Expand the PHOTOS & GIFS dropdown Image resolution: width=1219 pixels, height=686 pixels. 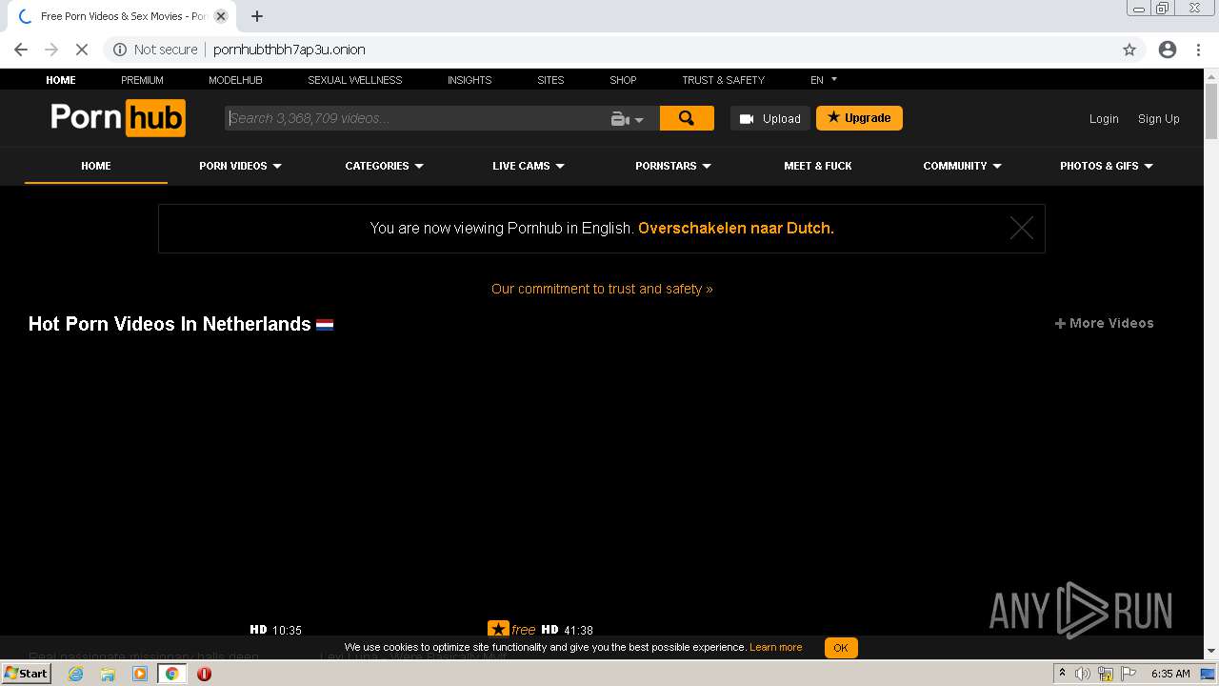[1107, 166]
